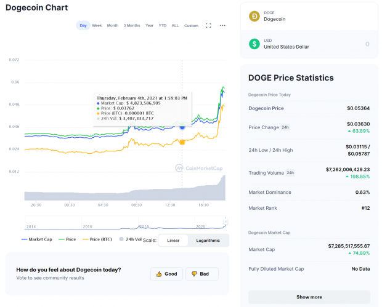Select the 3 Months timeframe
The width and height of the screenshot is (382, 307).
click(x=132, y=26)
